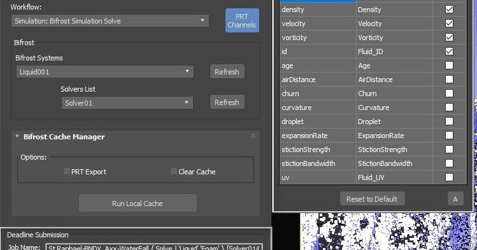Check the airDistance channel checkbox
This screenshot has width=477, height=250.
(449, 80)
